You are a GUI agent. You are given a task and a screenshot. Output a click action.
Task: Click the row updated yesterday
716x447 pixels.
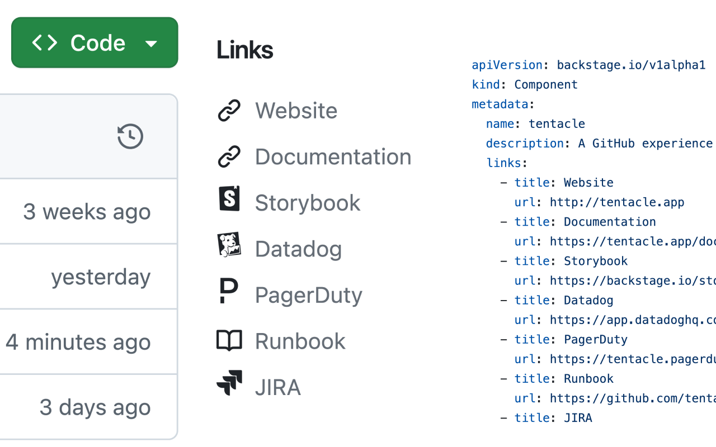click(x=101, y=276)
